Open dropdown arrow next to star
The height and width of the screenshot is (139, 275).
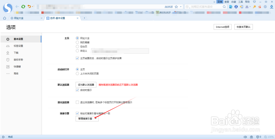click(x=181, y=7)
